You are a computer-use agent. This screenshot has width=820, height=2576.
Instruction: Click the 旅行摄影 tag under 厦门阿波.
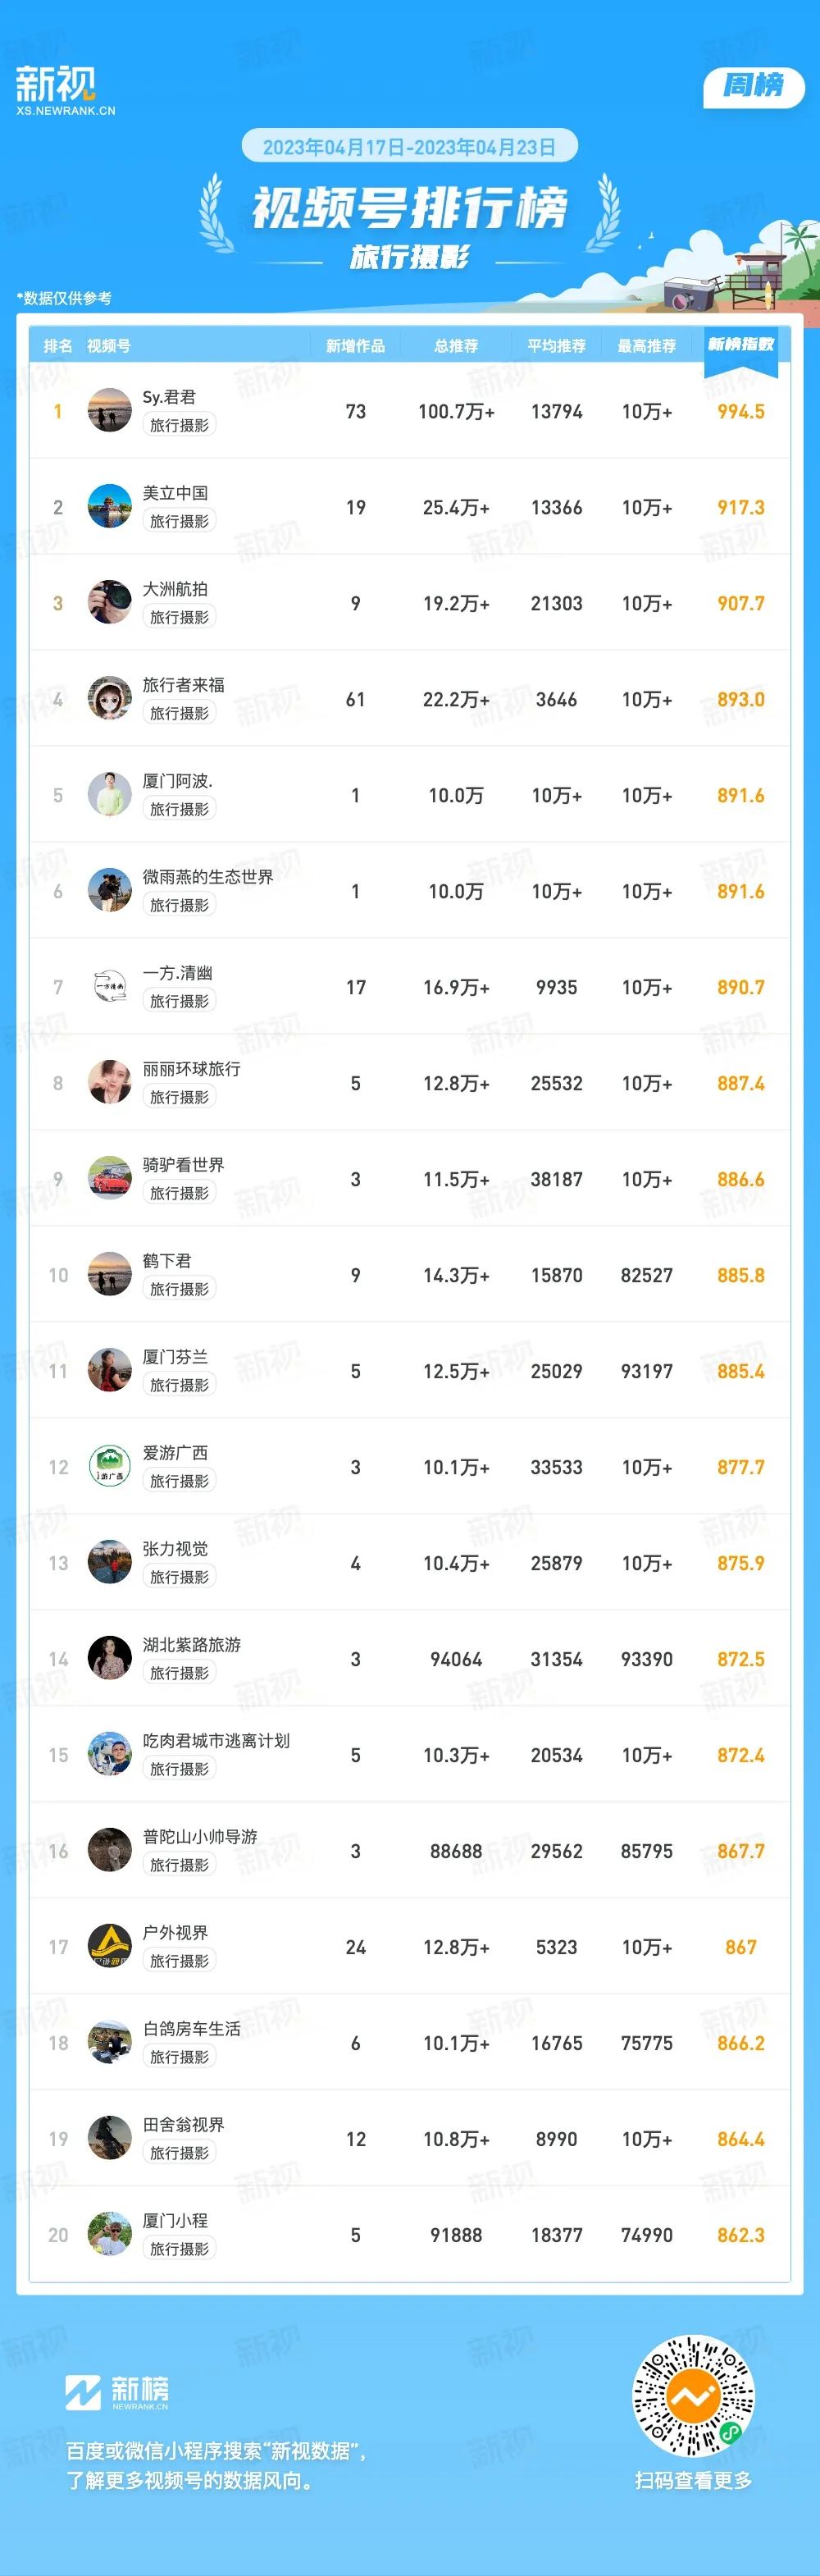coord(179,809)
